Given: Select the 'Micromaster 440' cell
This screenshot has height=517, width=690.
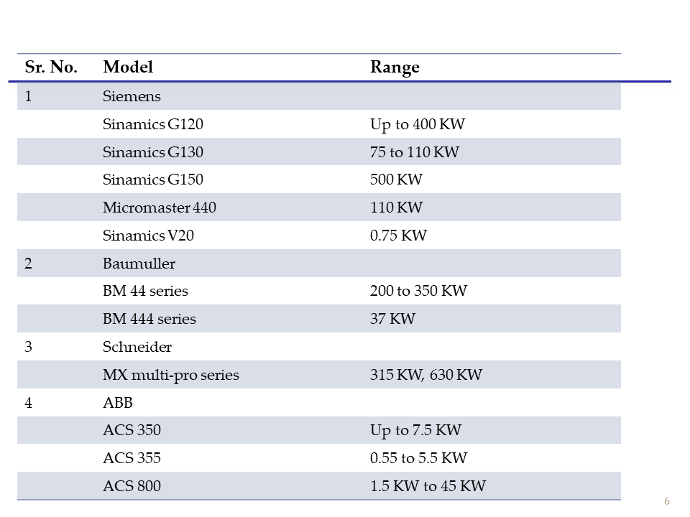Looking at the screenshot, I should (x=160, y=208).
